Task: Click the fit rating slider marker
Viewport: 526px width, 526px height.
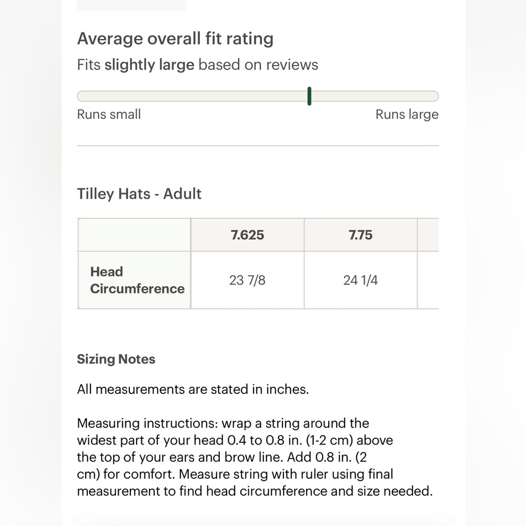Action: [309, 96]
